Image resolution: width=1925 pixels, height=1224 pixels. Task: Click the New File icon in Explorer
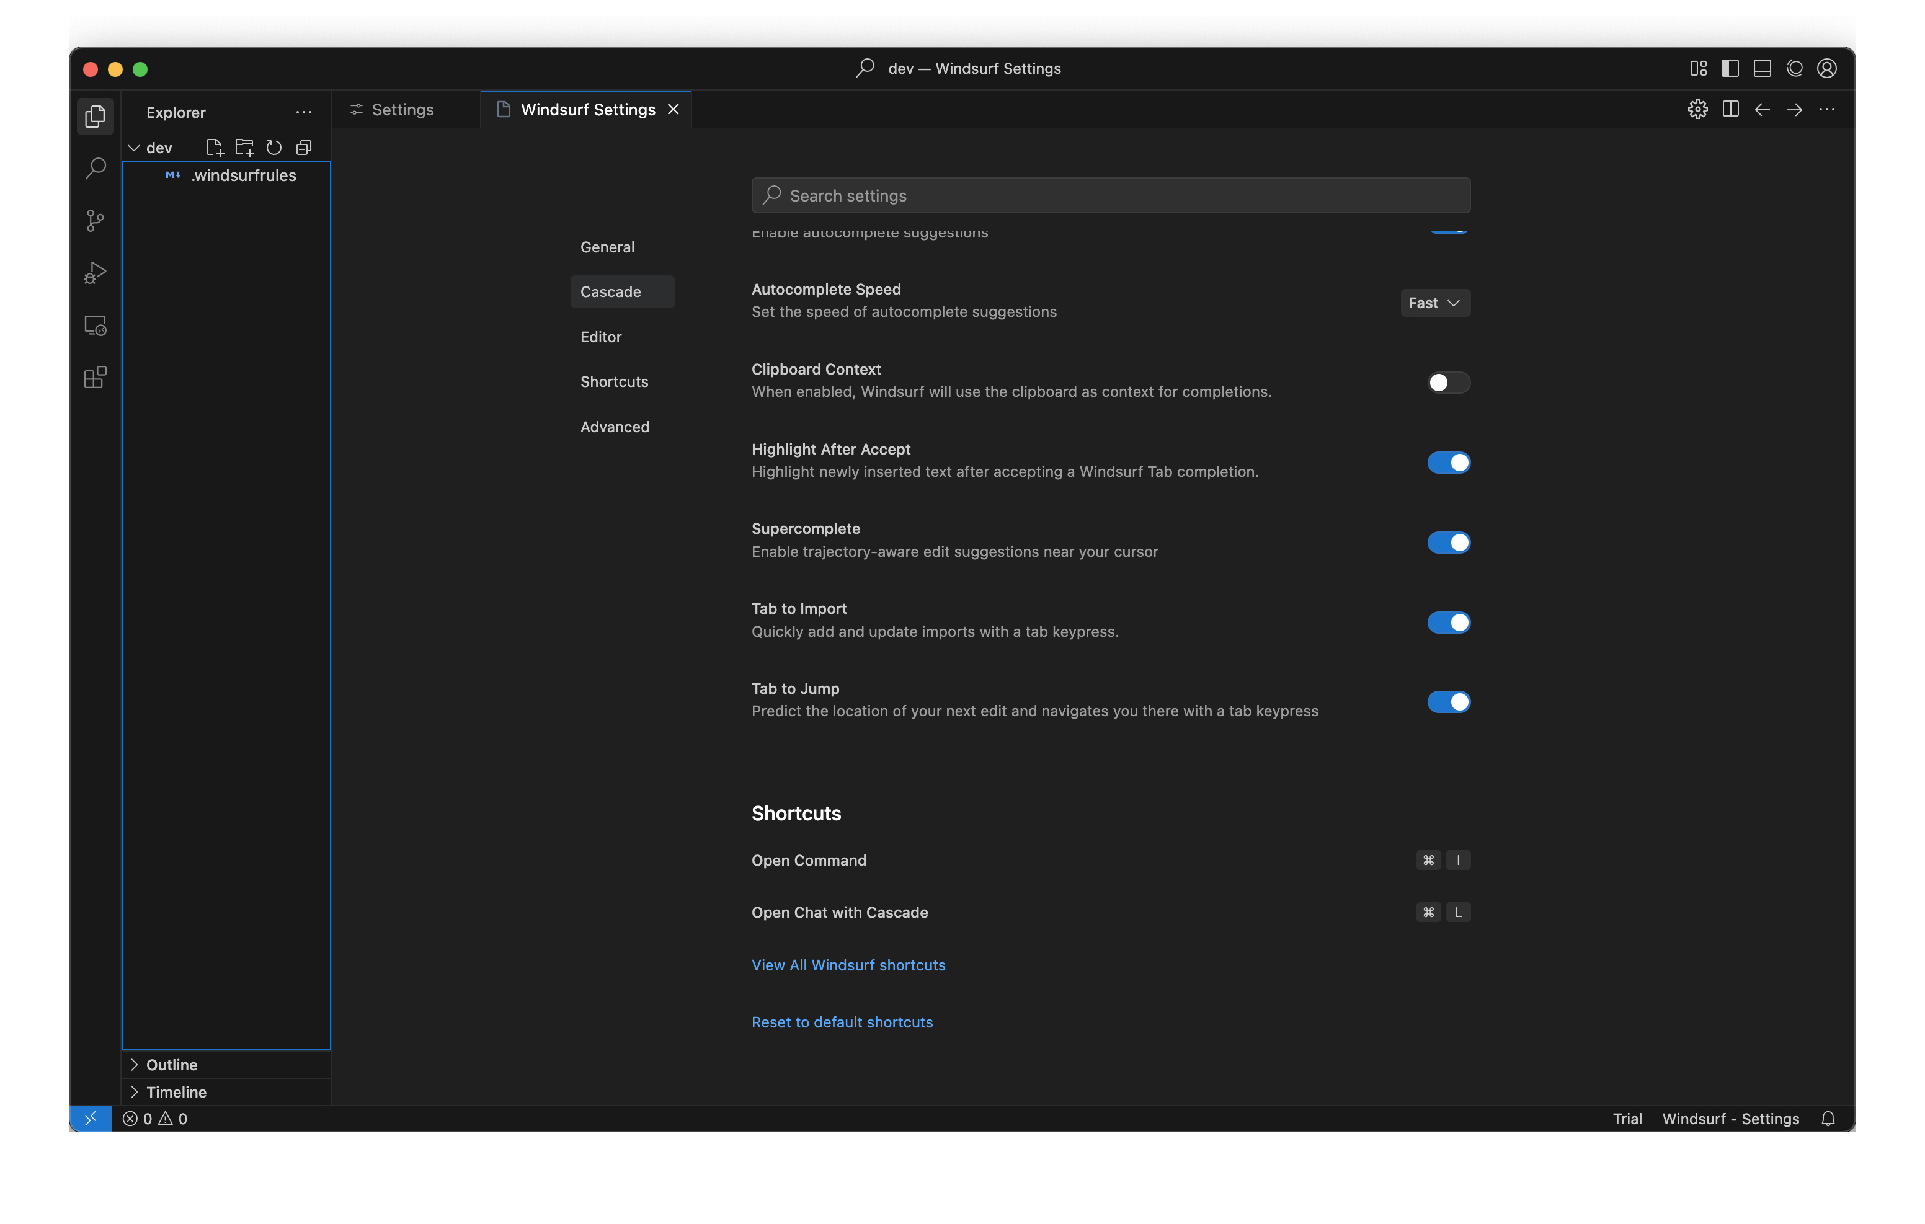coord(214,147)
